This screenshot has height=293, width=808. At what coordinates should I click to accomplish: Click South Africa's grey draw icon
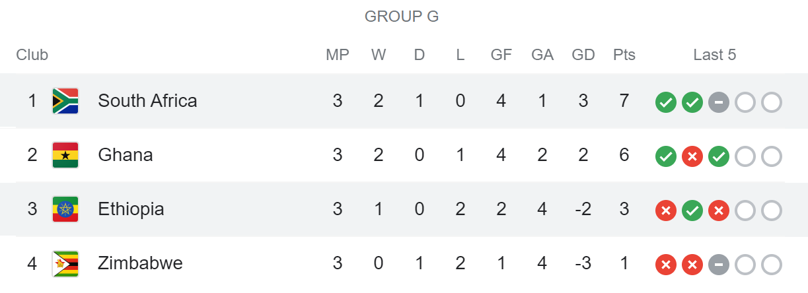click(718, 102)
